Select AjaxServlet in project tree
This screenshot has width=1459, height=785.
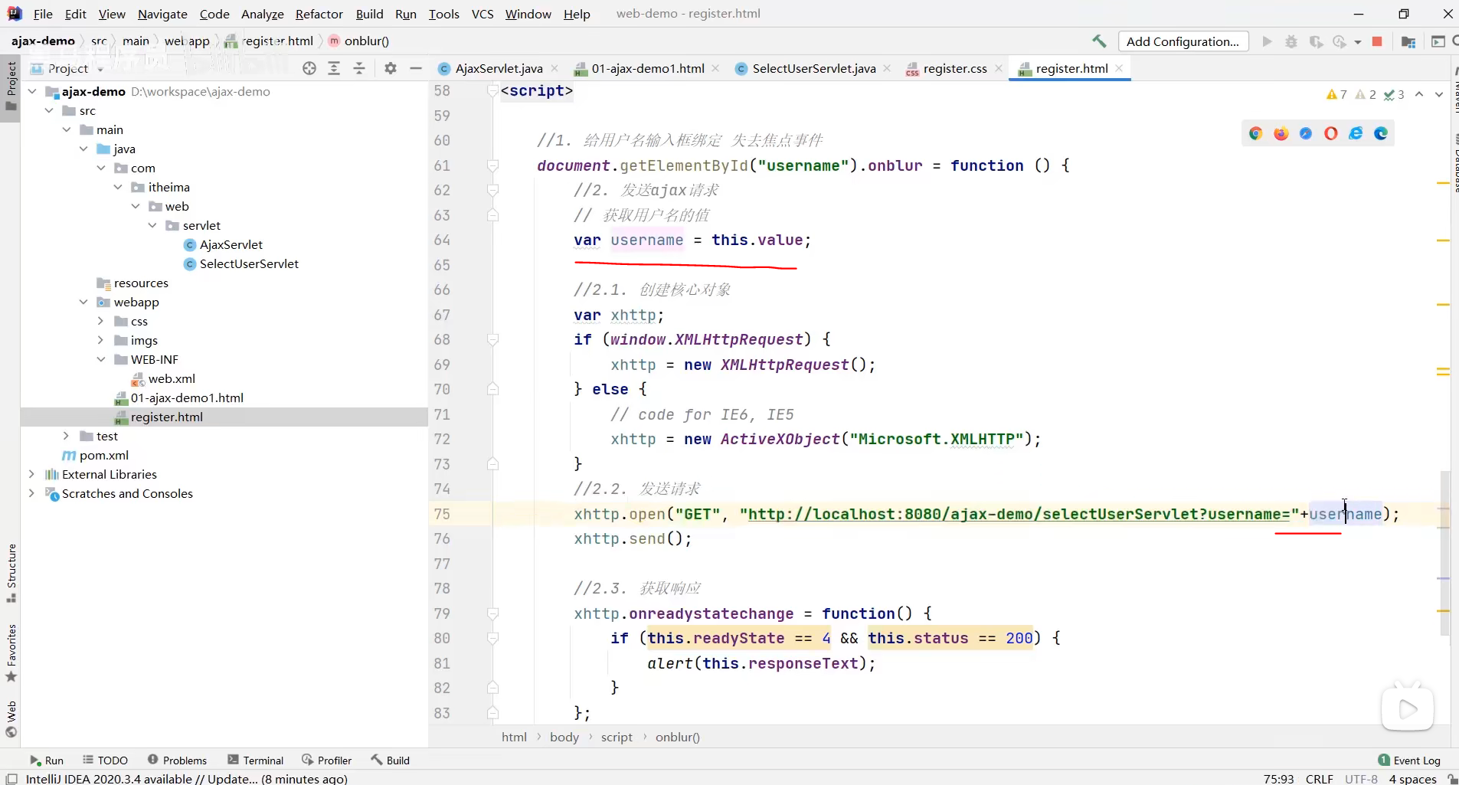(x=231, y=244)
